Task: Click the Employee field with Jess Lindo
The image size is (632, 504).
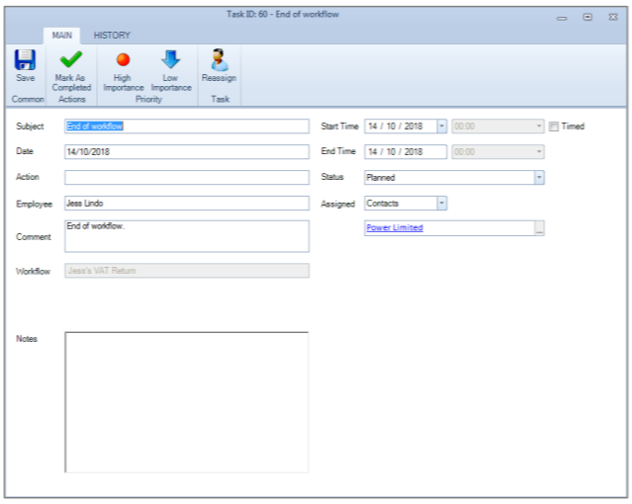Action: [187, 203]
